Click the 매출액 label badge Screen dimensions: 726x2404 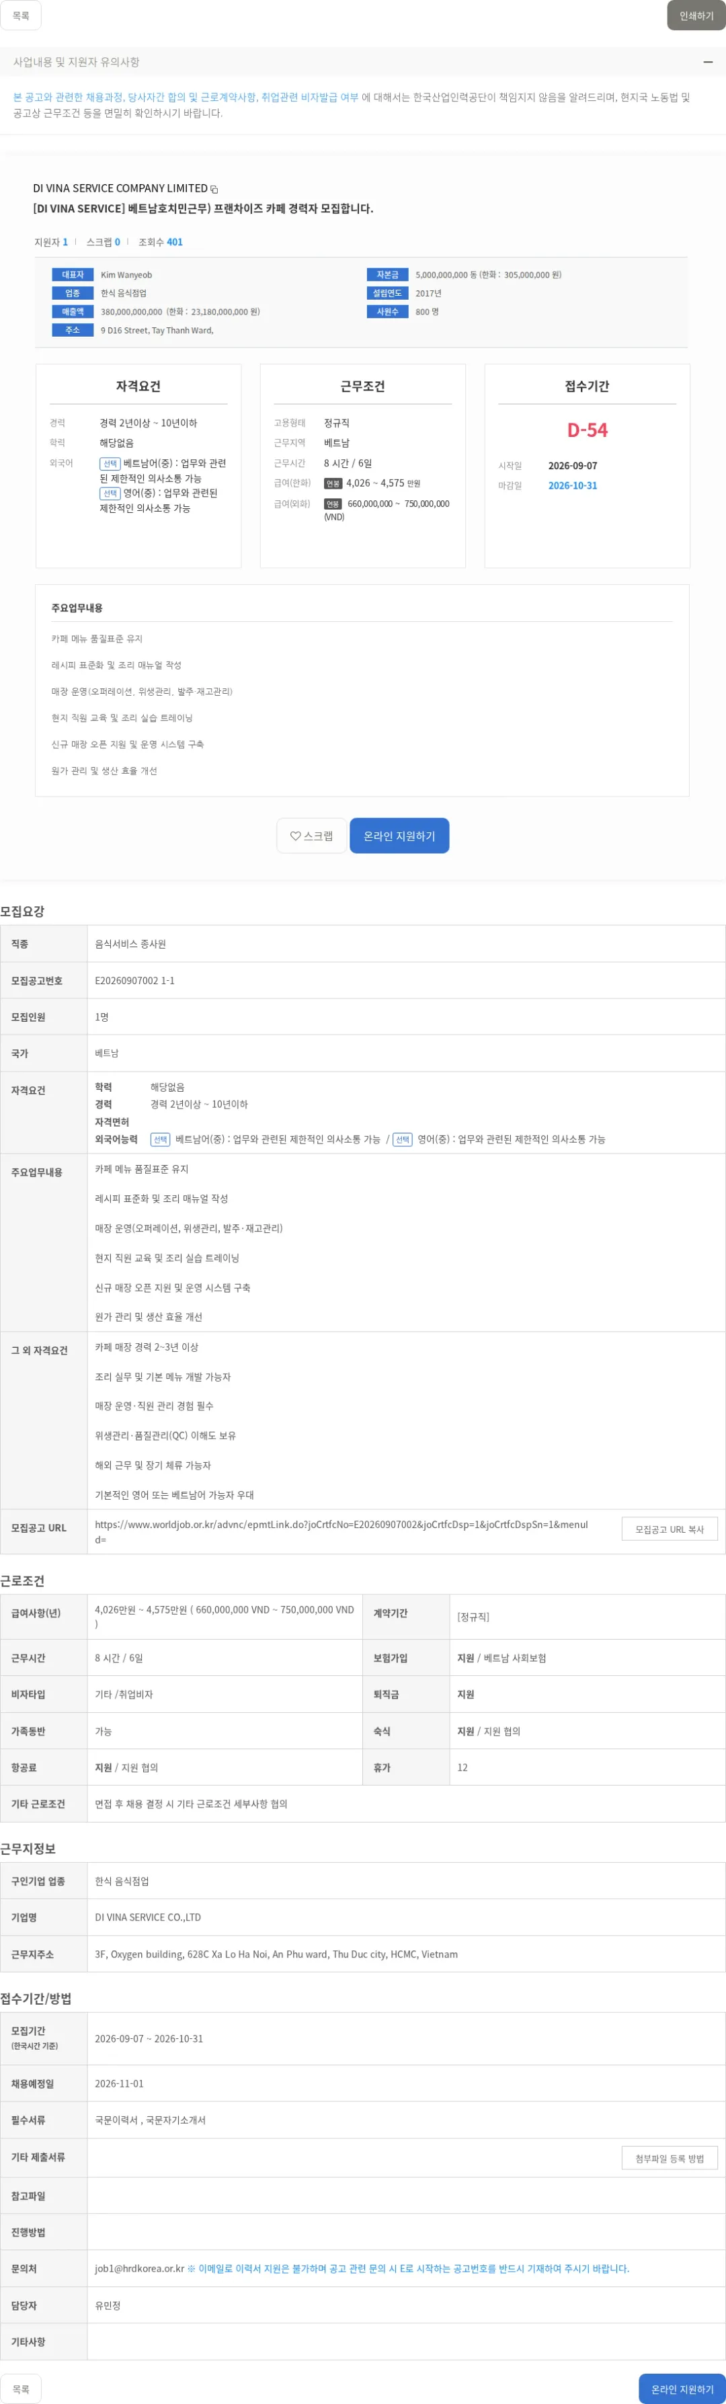point(73,312)
